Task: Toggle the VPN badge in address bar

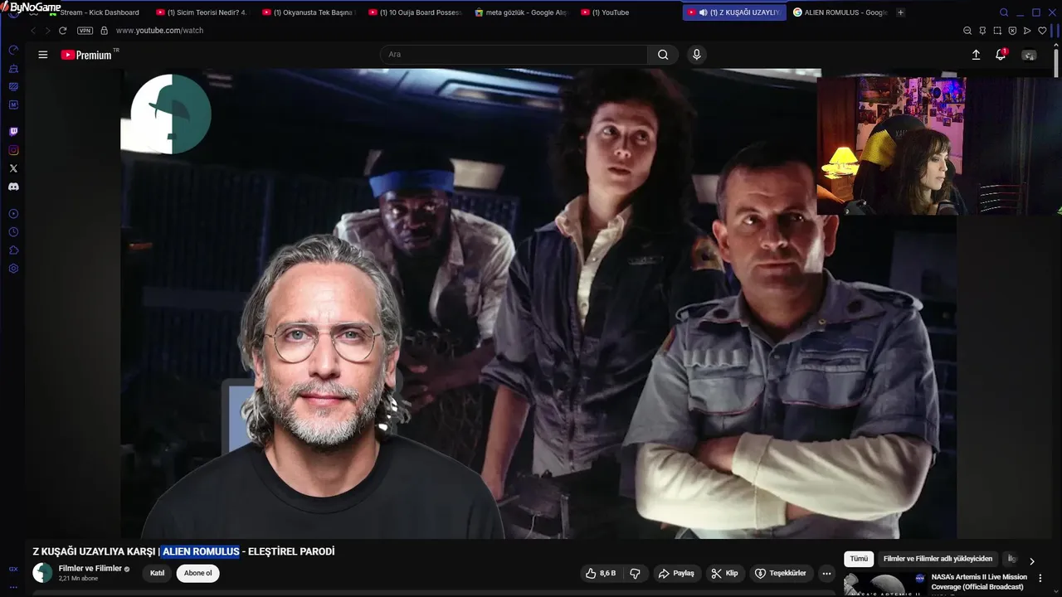Action: [85, 31]
